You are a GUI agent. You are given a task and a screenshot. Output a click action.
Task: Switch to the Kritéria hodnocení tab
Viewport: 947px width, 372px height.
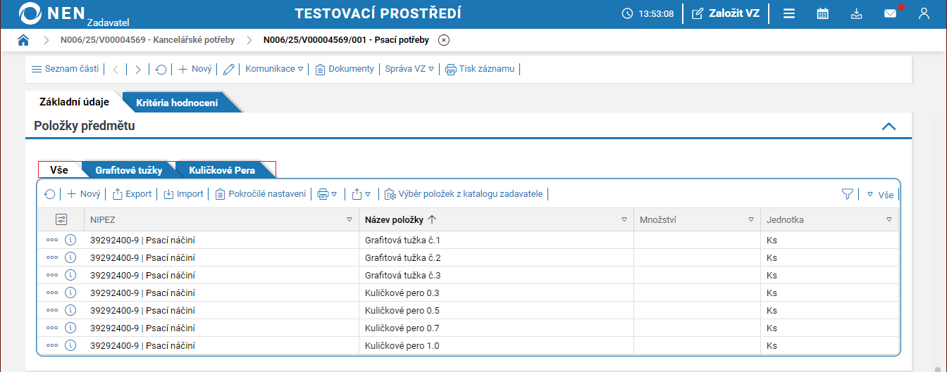click(177, 103)
